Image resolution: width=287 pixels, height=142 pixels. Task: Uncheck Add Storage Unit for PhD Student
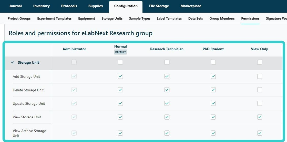(x=213, y=76)
